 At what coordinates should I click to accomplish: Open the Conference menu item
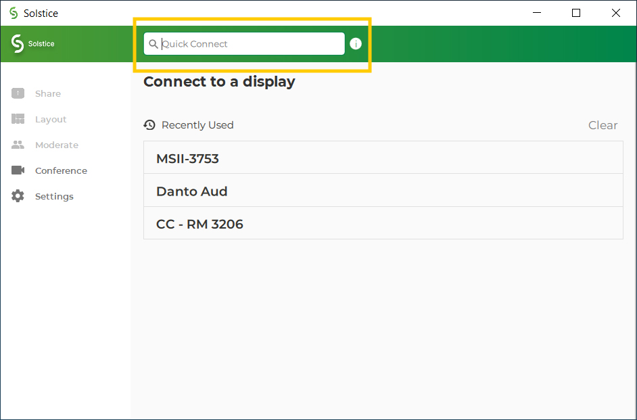pyautogui.click(x=61, y=170)
